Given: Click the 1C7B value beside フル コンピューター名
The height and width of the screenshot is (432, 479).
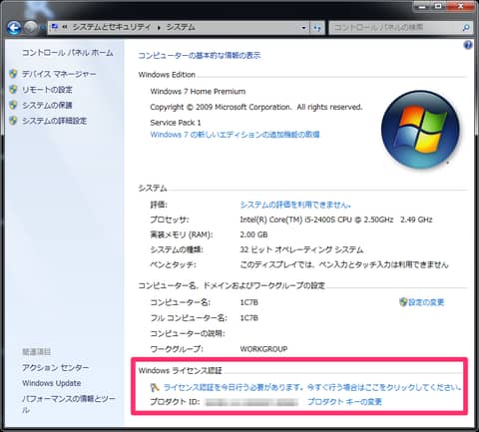Looking at the screenshot, I should tap(249, 318).
